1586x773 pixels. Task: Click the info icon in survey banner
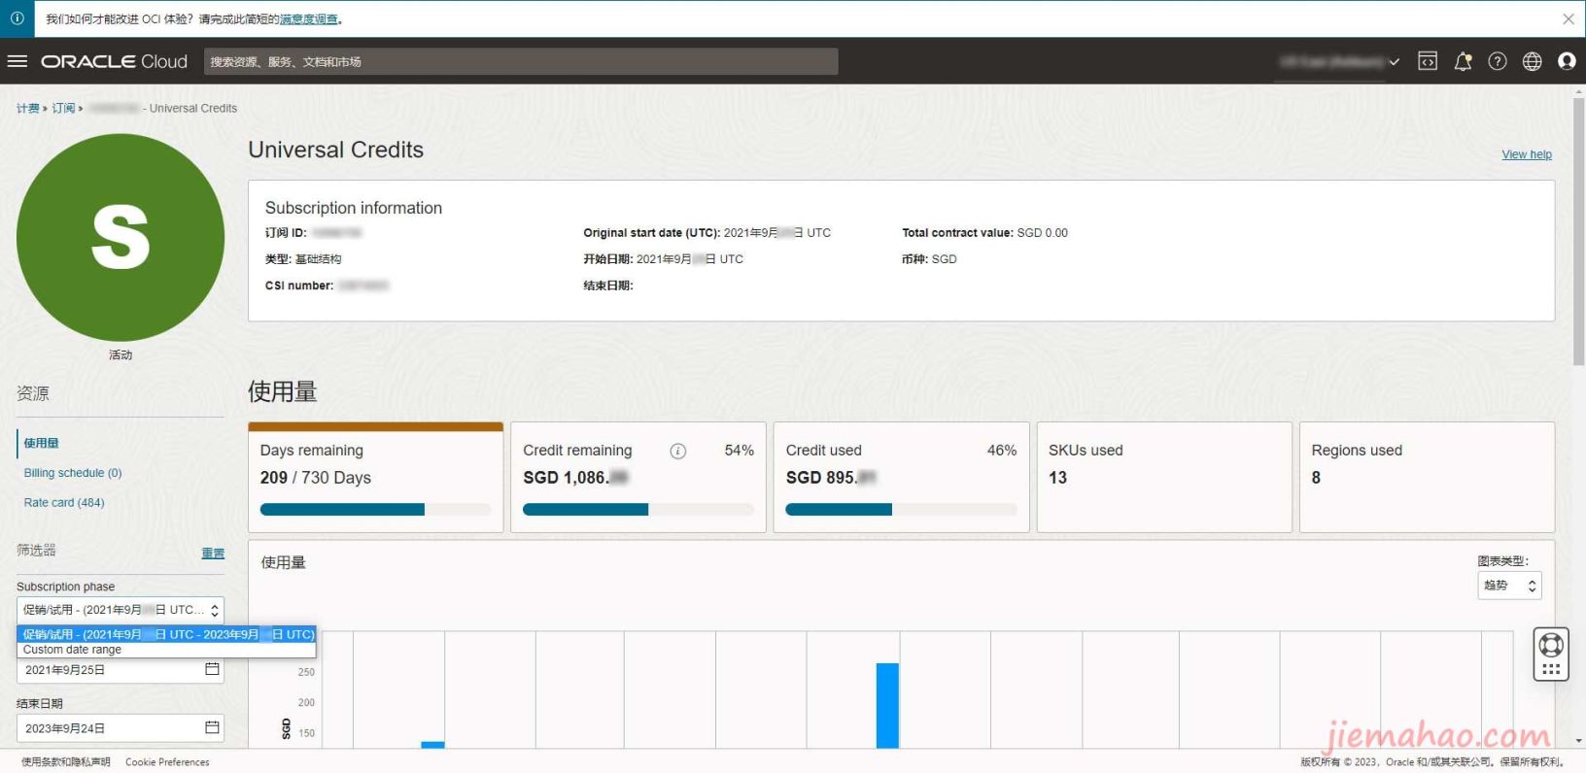(x=17, y=18)
